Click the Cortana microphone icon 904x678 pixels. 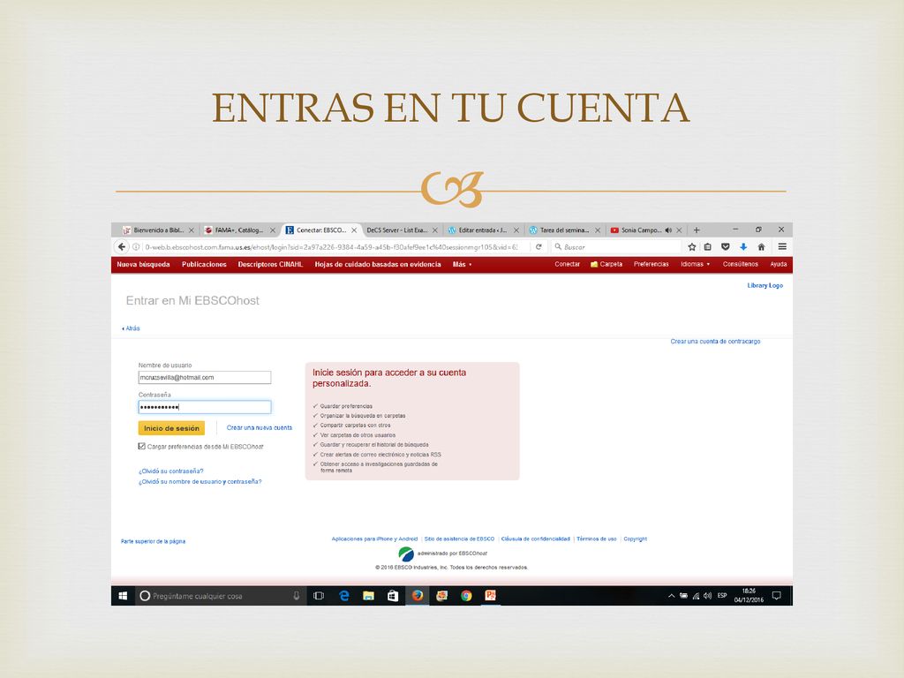click(297, 596)
